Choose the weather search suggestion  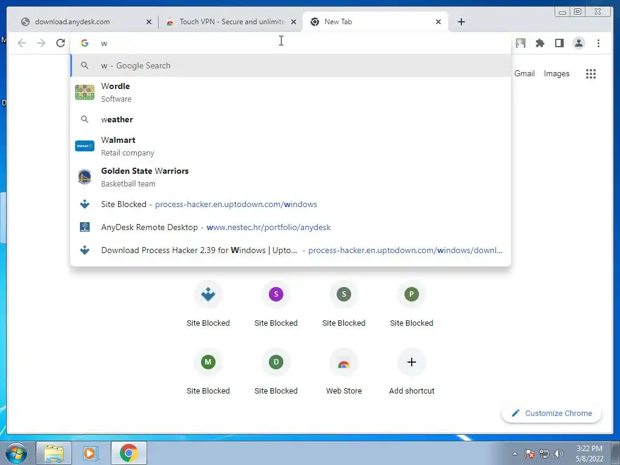291,119
